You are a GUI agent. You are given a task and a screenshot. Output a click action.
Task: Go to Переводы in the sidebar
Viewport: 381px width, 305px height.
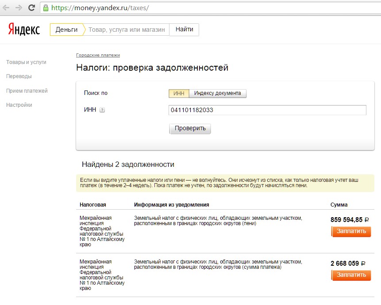point(19,76)
